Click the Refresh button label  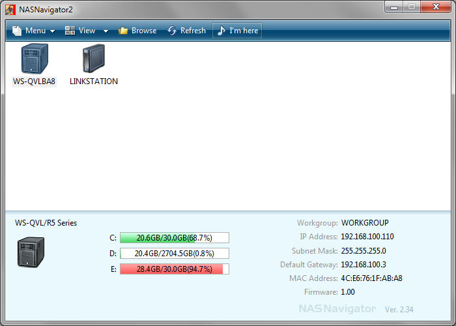point(193,31)
